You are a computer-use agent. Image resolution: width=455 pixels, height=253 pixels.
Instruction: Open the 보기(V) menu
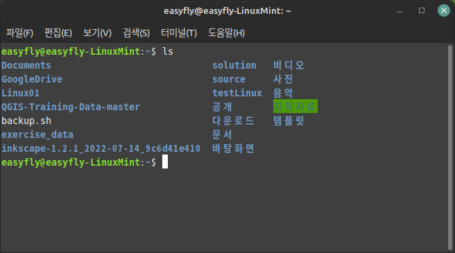tap(97, 33)
